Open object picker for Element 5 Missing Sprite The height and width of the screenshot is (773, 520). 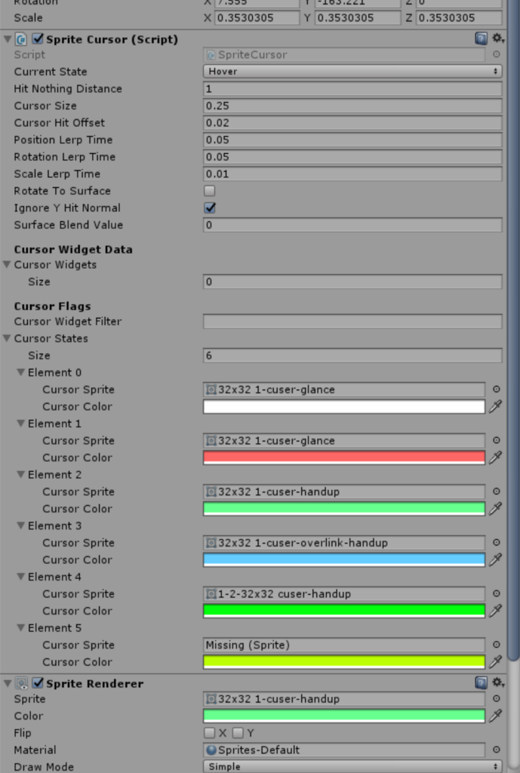point(497,645)
